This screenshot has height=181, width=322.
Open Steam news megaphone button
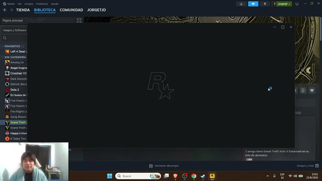coord(253,4)
